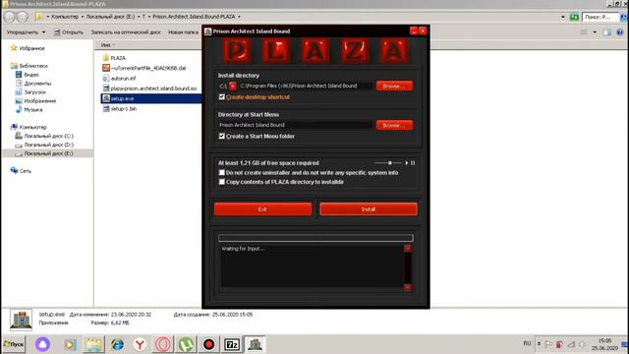This screenshot has height=354, width=629.
Task: Click the Пуск start button
Action: coord(14,344)
